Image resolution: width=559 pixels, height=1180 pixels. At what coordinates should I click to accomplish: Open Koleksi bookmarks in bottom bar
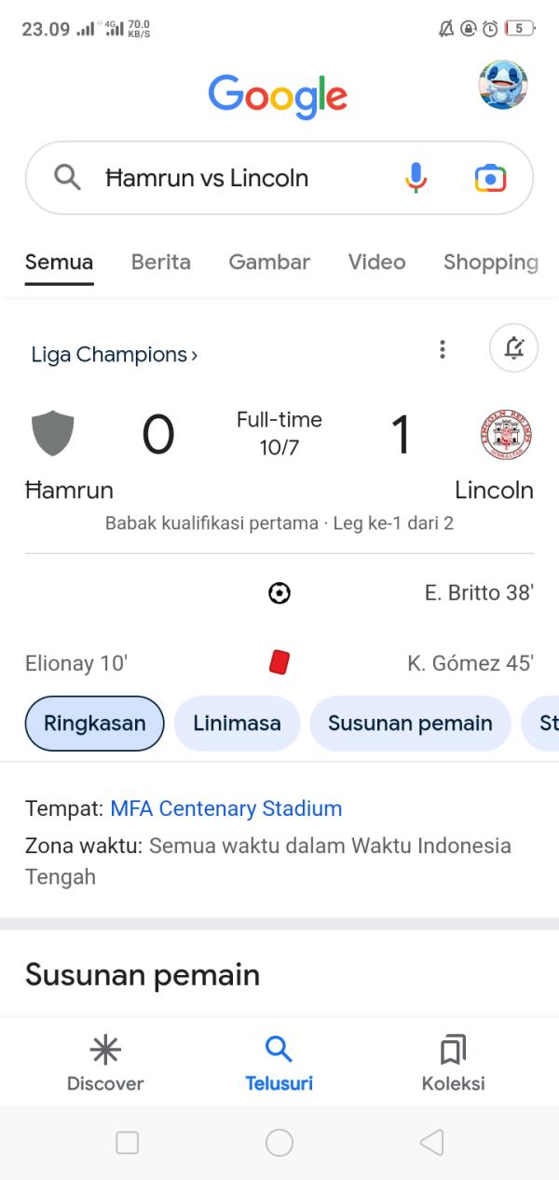point(454,1064)
